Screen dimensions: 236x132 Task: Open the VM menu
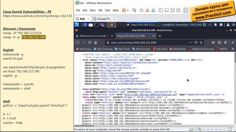100,10
